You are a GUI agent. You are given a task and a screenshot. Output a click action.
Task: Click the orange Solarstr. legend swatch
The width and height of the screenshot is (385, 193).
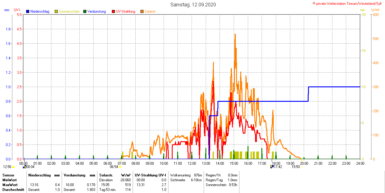click(x=142, y=11)
